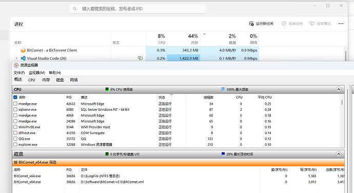
Task: Check the sqlservr.exe checkbox
Action: click(x=15, y=109)
